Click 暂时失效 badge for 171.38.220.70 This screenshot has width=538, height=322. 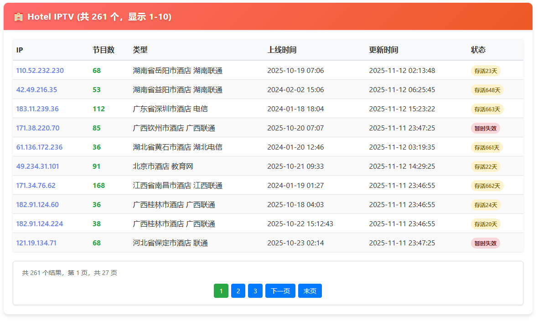point(486,128)
